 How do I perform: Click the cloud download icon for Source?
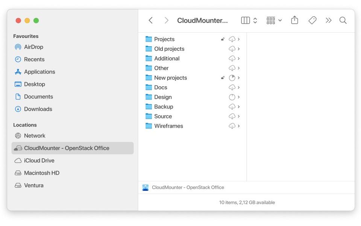(232, 116)
